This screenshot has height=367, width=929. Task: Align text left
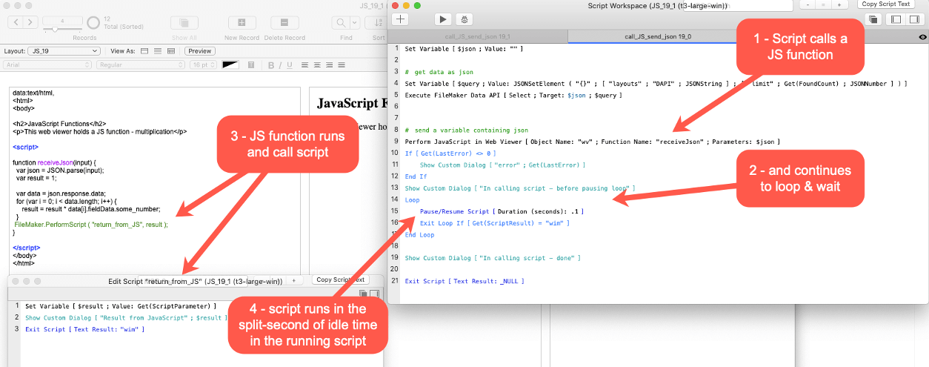click(x=305, y=65)
